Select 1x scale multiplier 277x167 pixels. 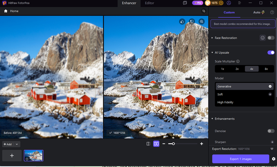[222, 69]
